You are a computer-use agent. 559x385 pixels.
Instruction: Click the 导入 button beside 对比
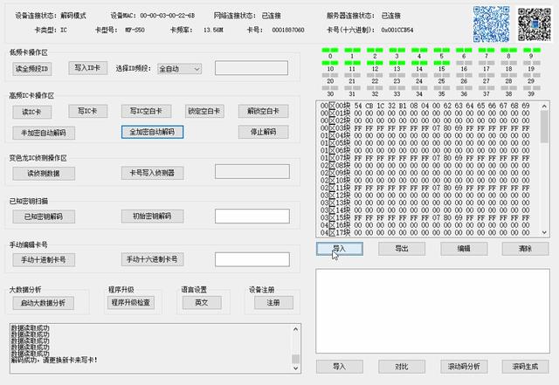coord(340,367)
